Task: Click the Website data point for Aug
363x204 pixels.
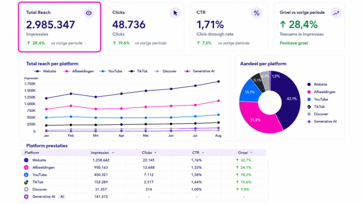Action: tap(218, 82)
